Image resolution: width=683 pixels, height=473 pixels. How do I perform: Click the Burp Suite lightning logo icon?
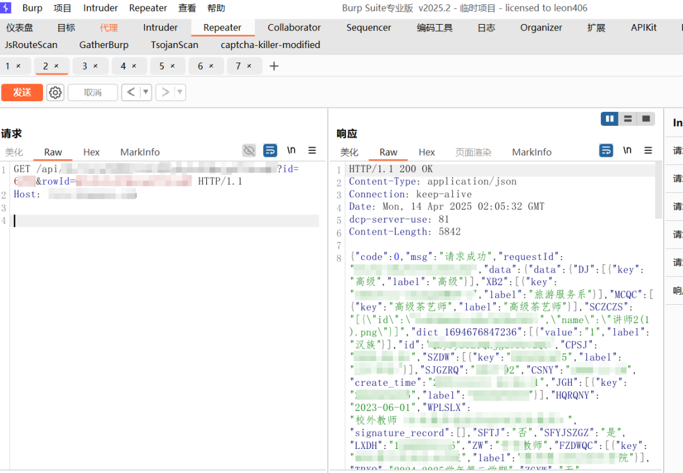6,8
